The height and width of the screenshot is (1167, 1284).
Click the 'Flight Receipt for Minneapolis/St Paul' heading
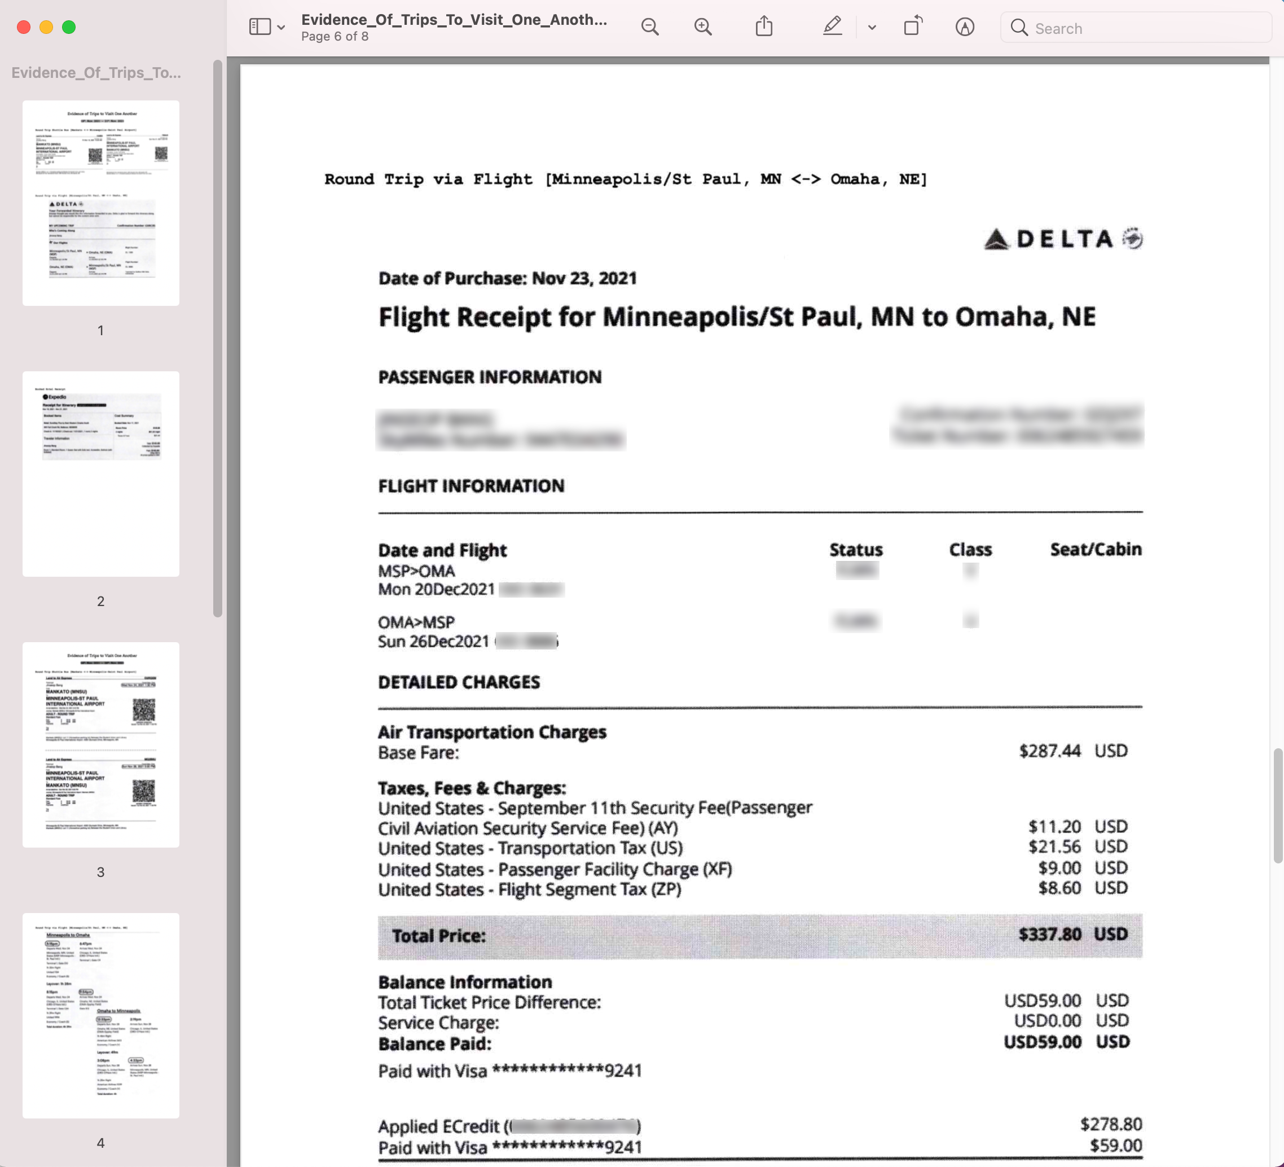(x=736, y=317)
